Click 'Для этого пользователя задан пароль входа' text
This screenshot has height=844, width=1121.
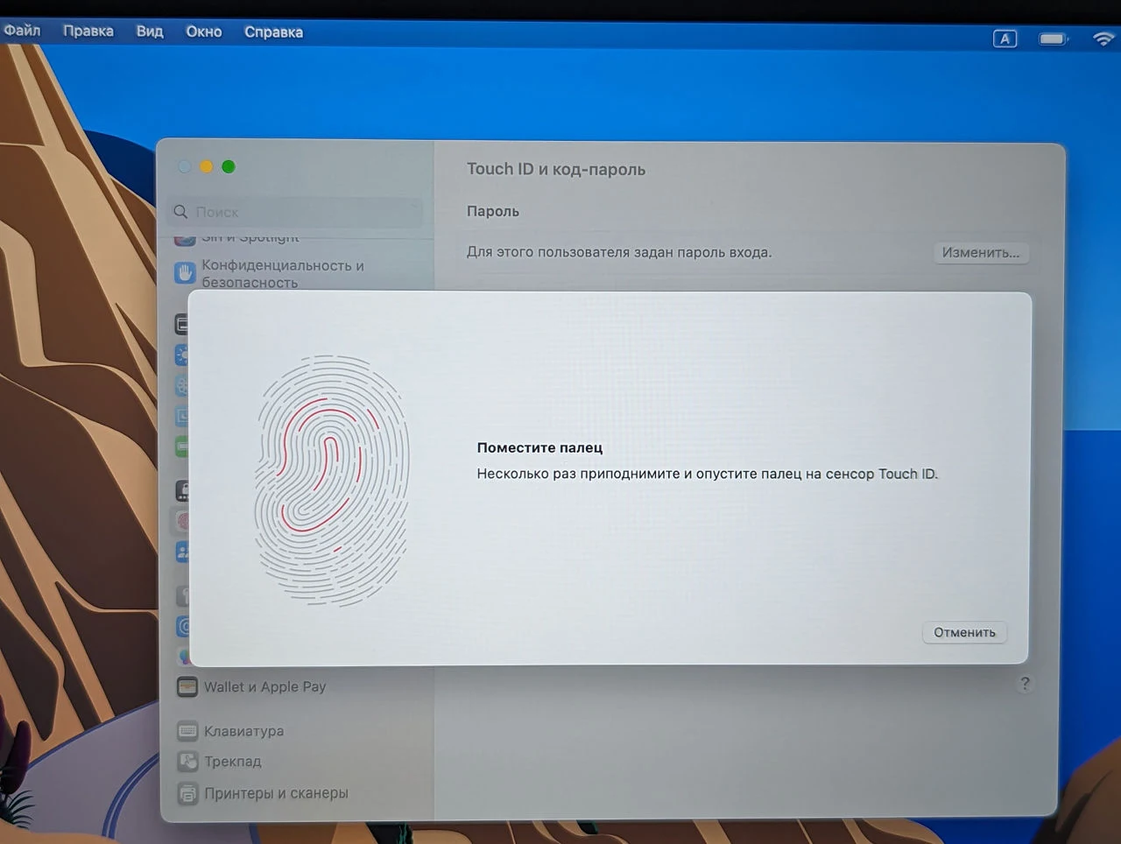(x=619, y=252)
